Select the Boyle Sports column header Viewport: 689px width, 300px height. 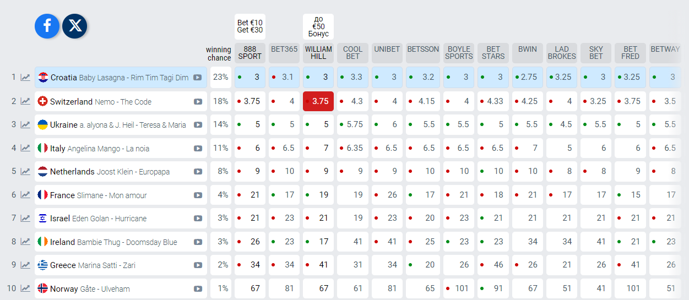(x=459, y=53)
